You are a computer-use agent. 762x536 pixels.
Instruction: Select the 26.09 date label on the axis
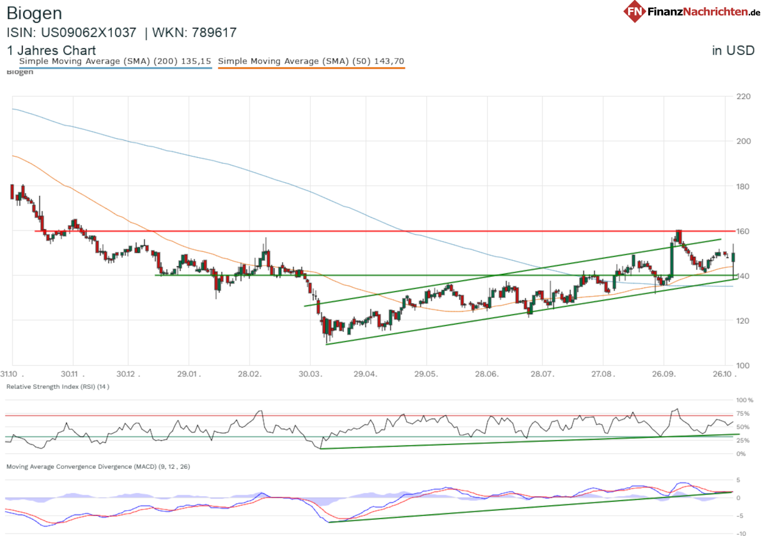[663, 375]
